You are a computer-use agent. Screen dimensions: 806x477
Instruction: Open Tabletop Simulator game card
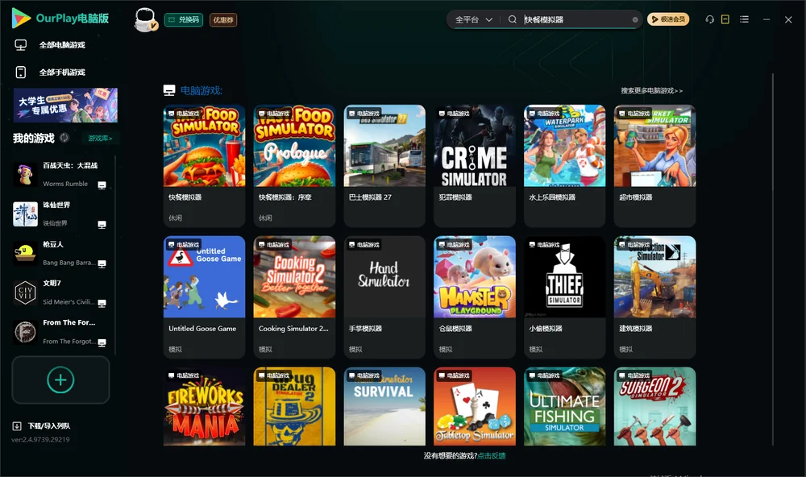475,406
